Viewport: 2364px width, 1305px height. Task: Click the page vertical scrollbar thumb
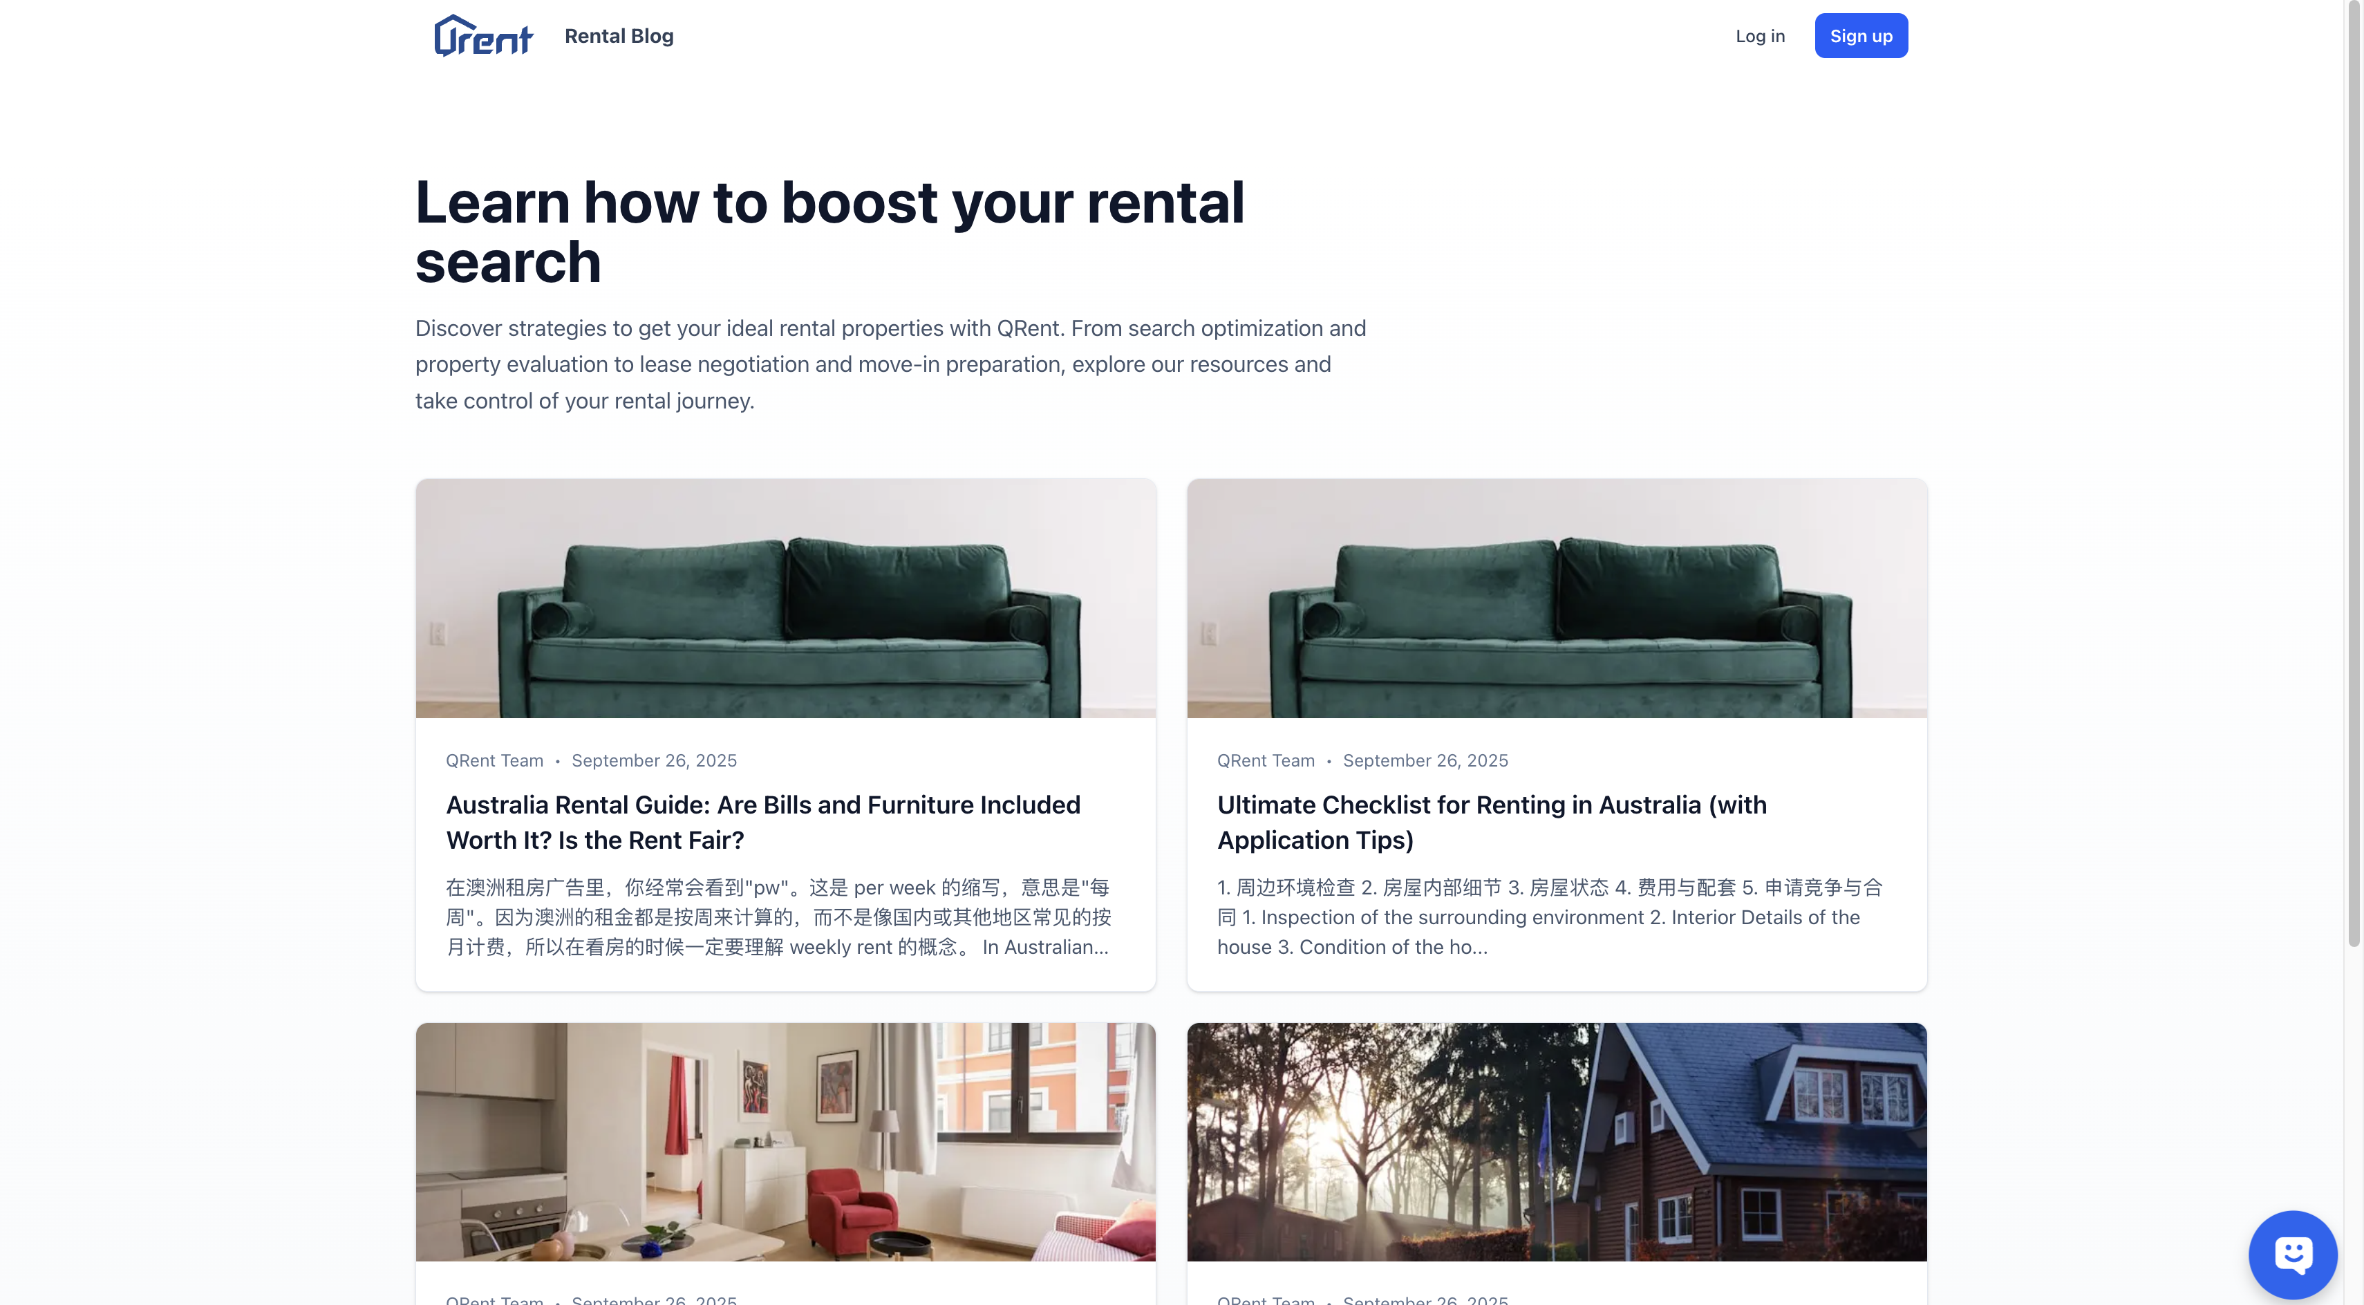(x=2354, y=473)
